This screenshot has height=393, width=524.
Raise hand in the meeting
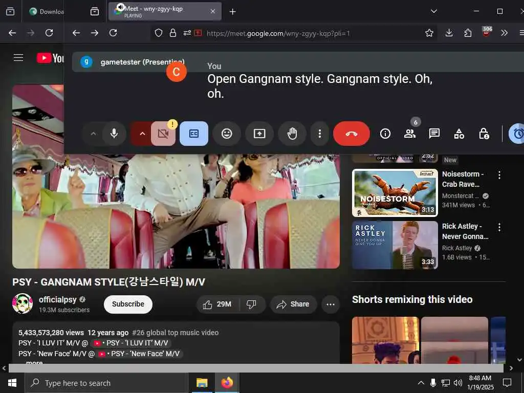tap(292, 134)
